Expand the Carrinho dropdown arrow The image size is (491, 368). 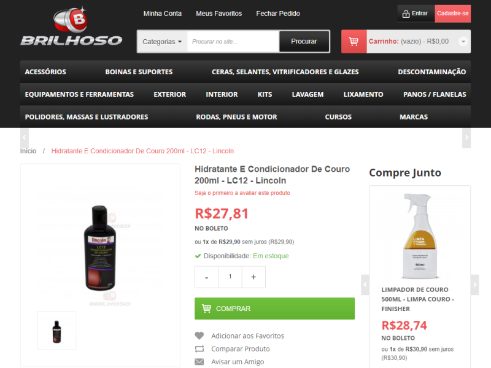[x=463, y=41]
